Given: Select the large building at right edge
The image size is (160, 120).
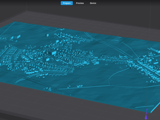Looking at the screenshot, I should (x=155, y=50).
